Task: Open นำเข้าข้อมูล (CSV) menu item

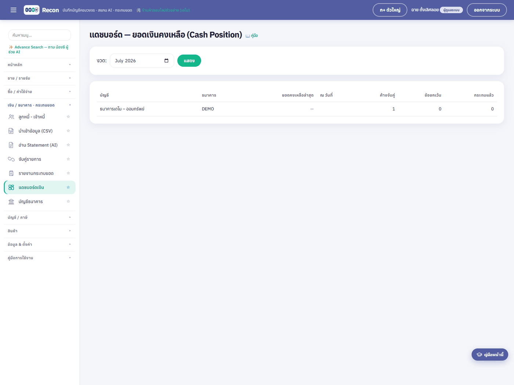Action: click(x=40, y=131)
